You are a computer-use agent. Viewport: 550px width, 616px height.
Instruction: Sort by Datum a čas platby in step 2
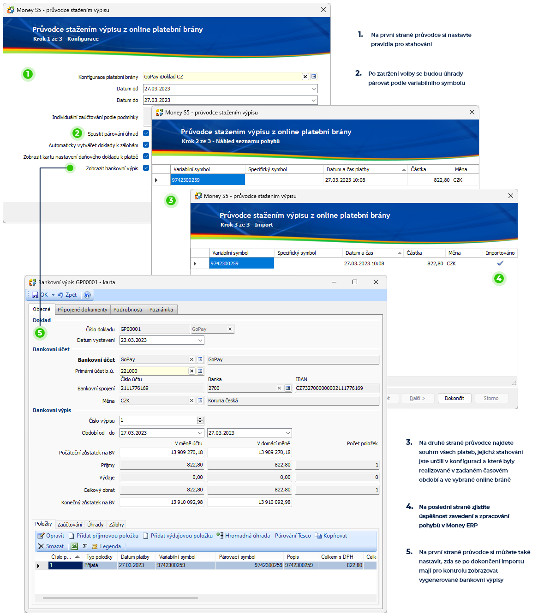pyautogui.click(x=365, y=169)
